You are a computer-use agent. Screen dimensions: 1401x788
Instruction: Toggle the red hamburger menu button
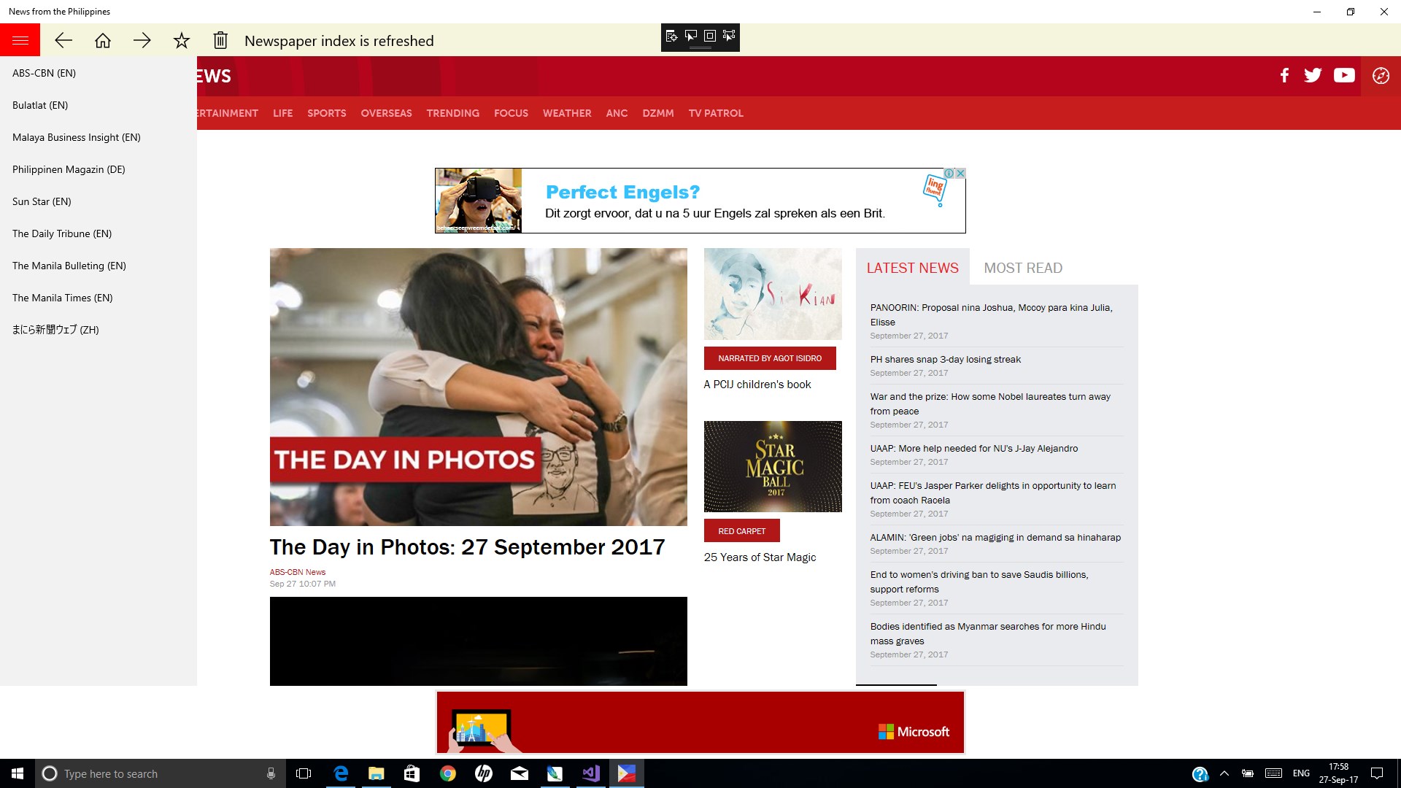pyautogui.click(x=20, y=41)
